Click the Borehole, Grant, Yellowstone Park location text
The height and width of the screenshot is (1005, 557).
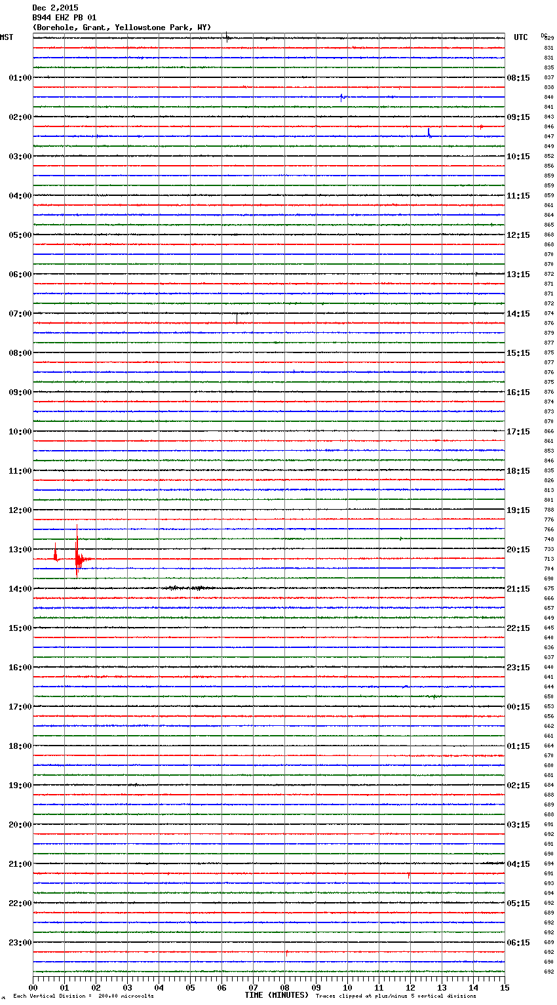pos(121,28)
